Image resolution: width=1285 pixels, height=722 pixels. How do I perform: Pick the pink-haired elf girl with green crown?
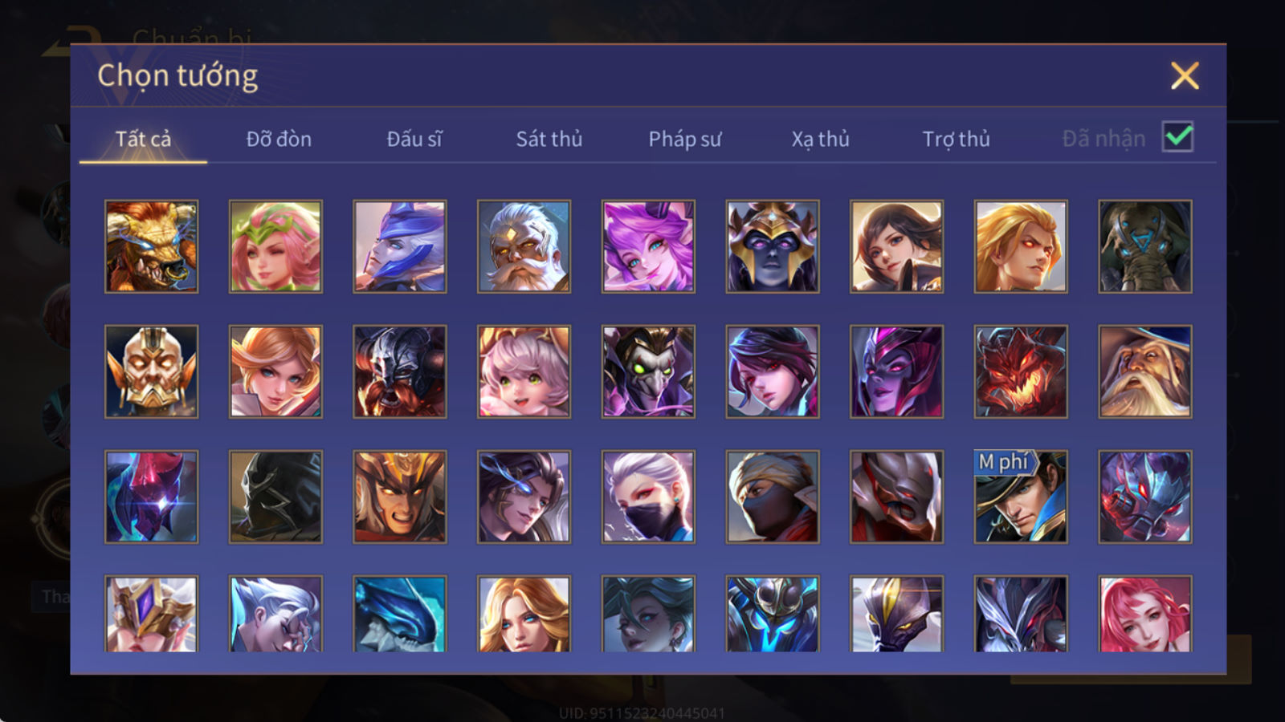[275, 246]
